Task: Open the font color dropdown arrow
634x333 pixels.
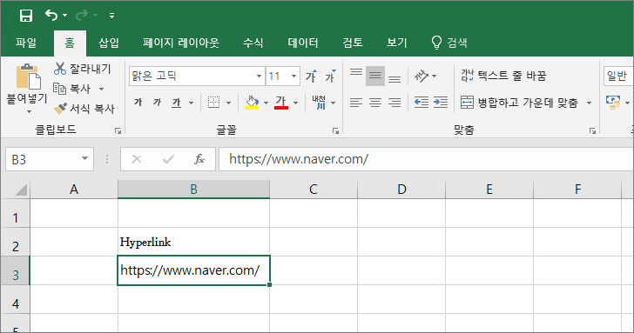Action: [295, 103]
